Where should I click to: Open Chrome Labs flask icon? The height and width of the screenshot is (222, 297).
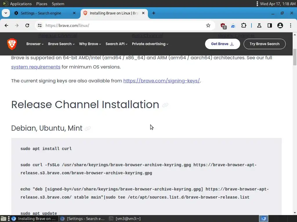259,25
